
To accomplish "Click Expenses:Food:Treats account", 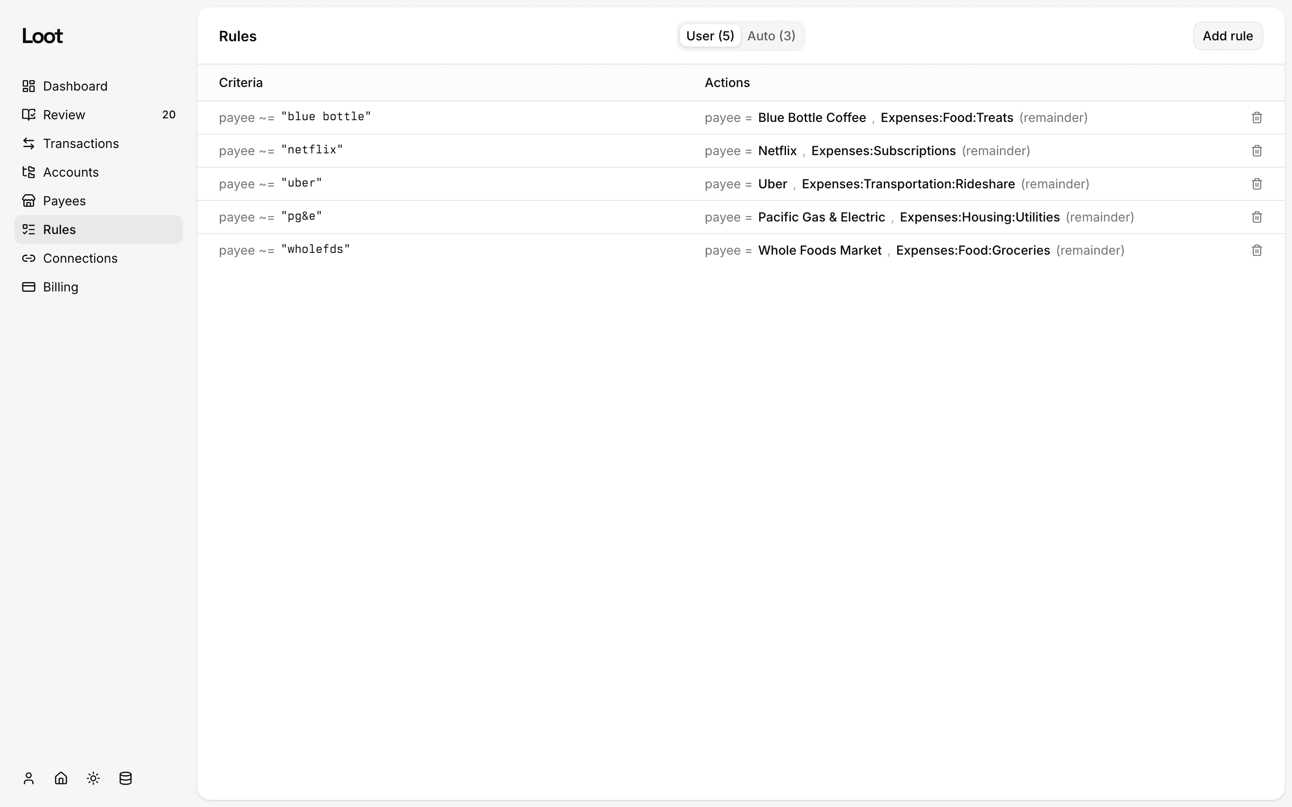I will click(947, 117).
